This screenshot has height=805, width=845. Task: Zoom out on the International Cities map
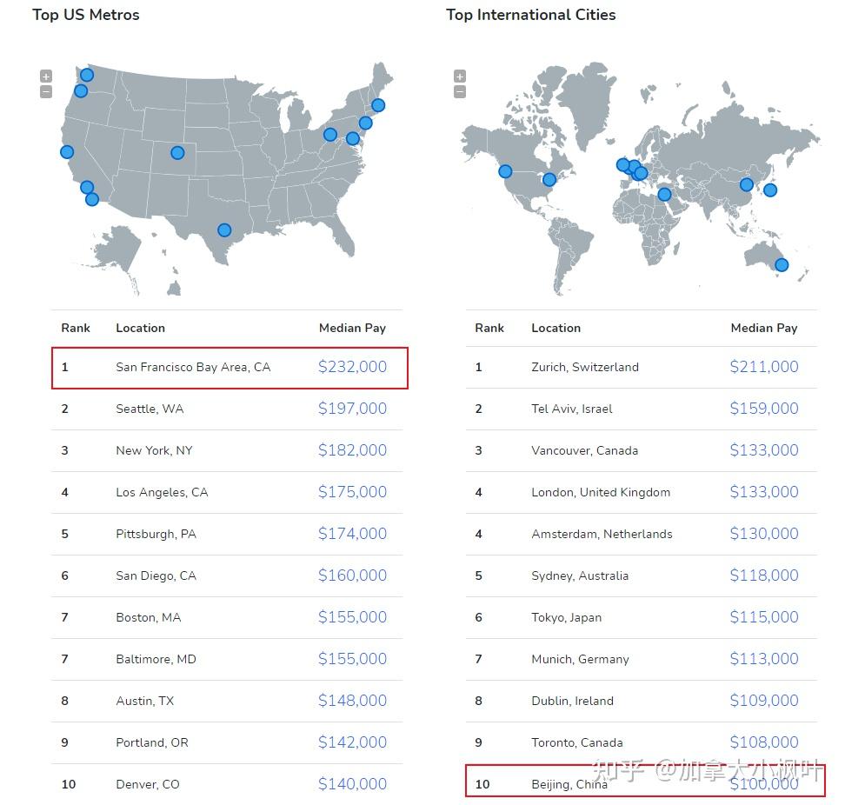460,92
